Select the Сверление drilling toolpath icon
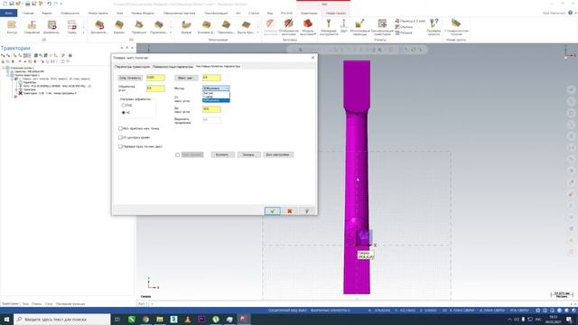This screenshot has height=325, width=578. coord(32,26)
